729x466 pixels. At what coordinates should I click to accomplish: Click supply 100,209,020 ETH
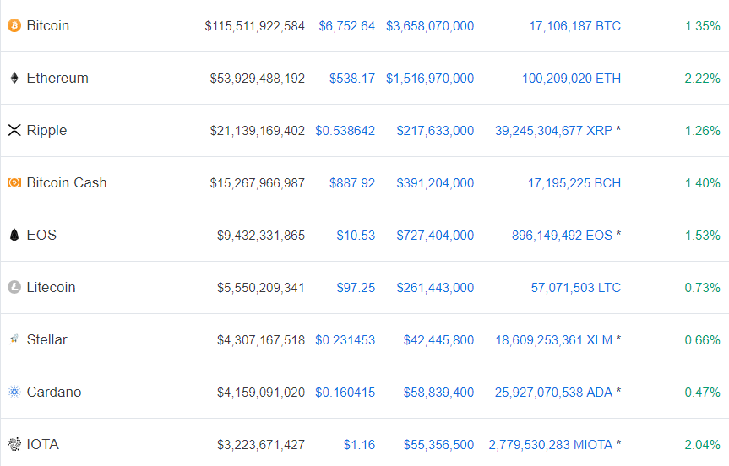click(571, 79)
